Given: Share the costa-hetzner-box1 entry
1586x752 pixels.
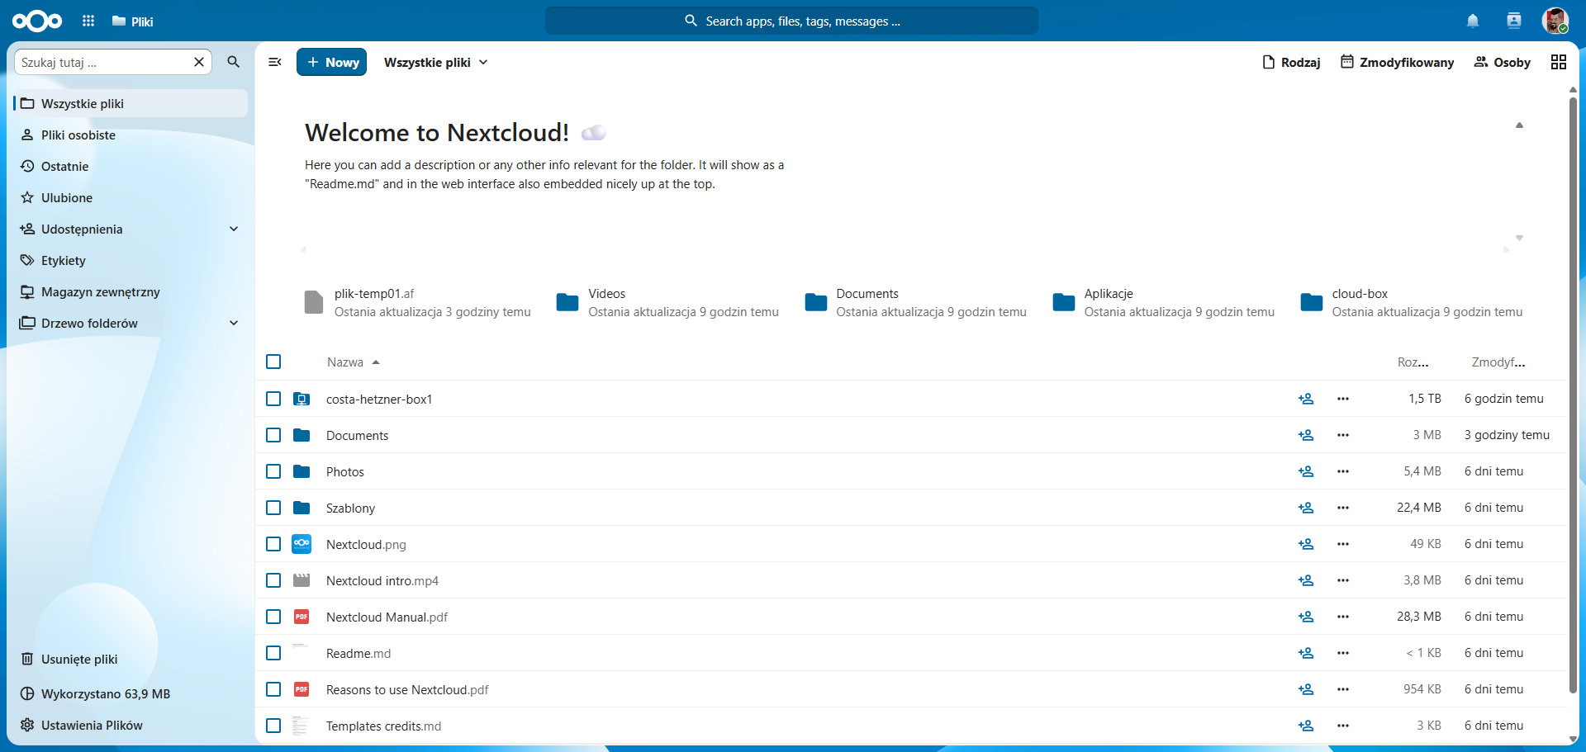Looking at the screenshot, I should (1306, 399).
